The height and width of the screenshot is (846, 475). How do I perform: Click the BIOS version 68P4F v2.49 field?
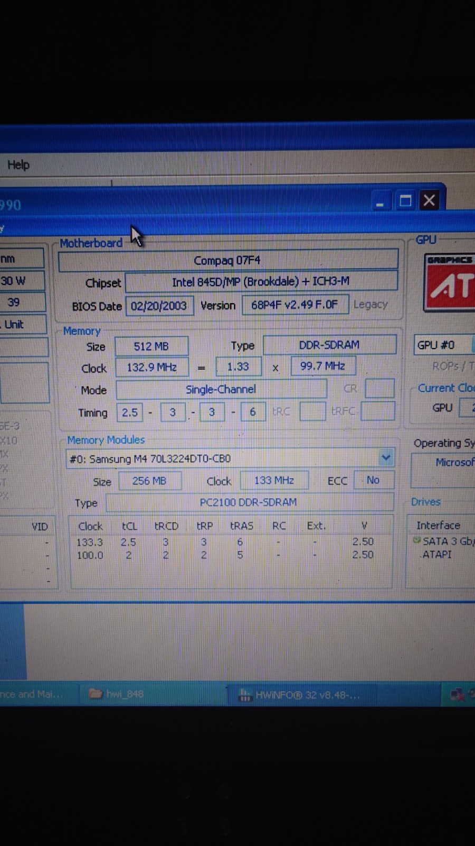coord(294,305)
